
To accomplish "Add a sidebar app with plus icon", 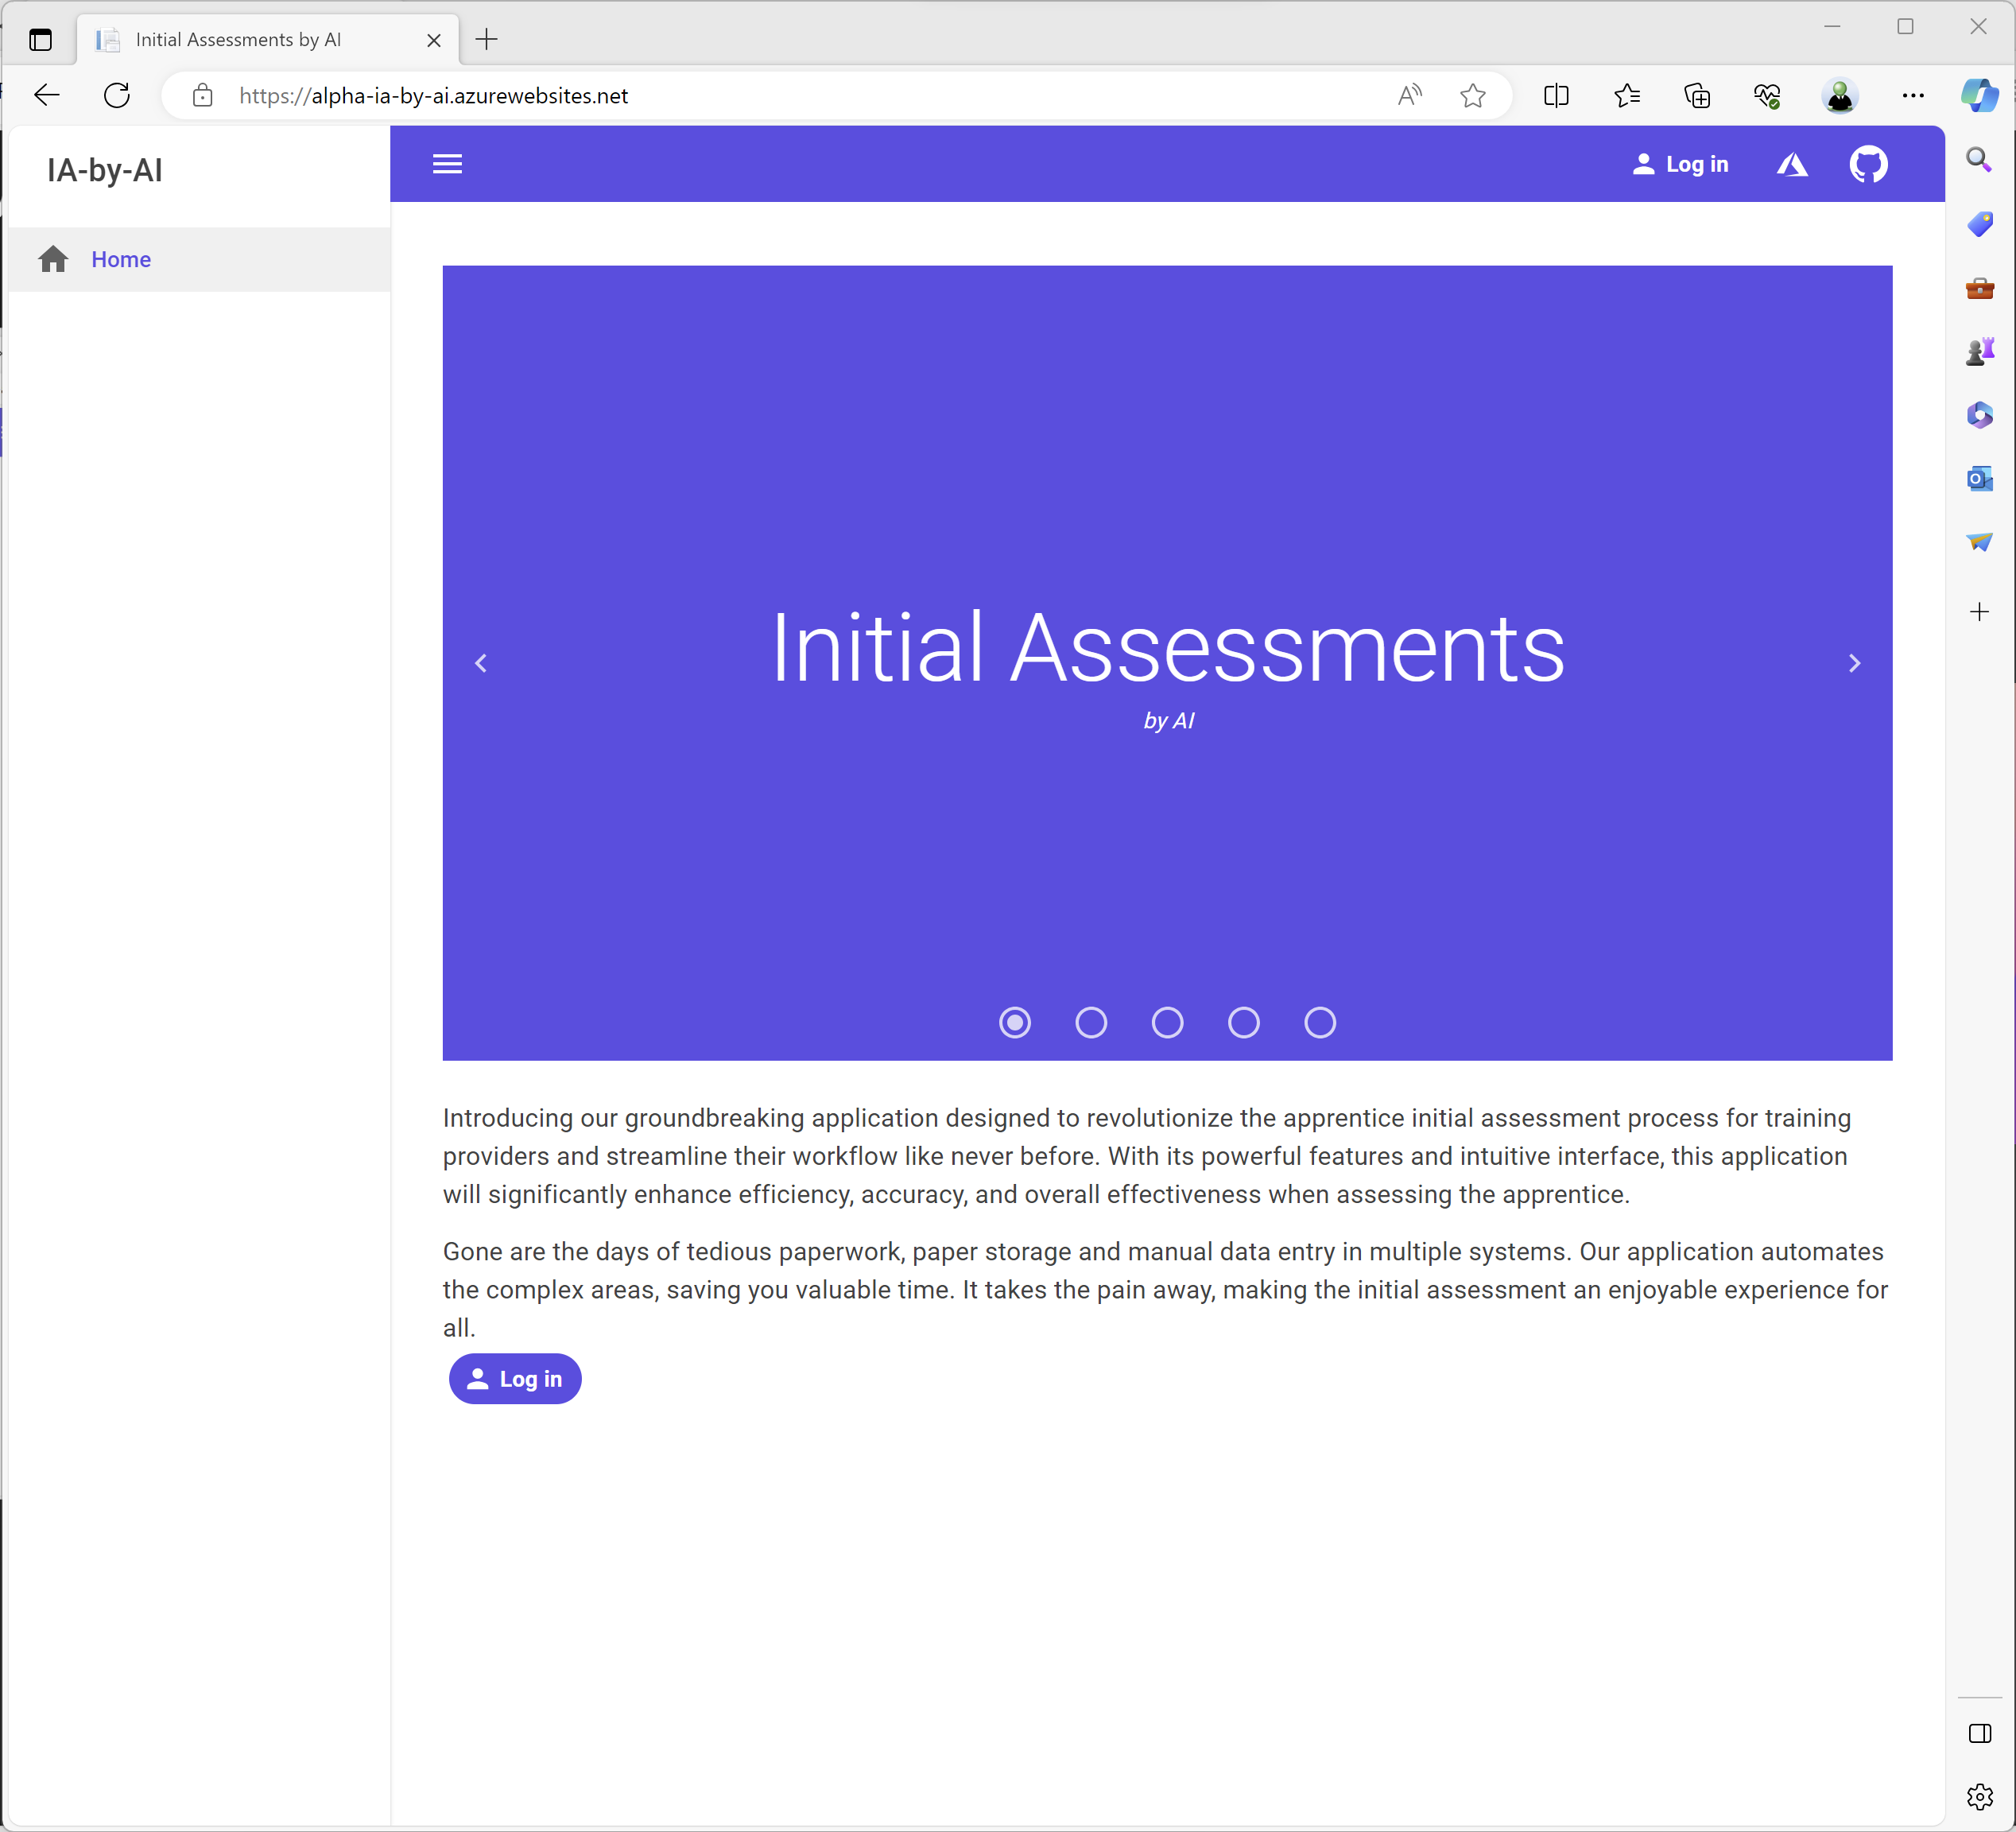I will pyautogui.click(x=1979, y=612).
